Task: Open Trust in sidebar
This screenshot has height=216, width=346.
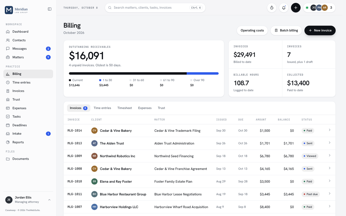Action: point(28,99)
